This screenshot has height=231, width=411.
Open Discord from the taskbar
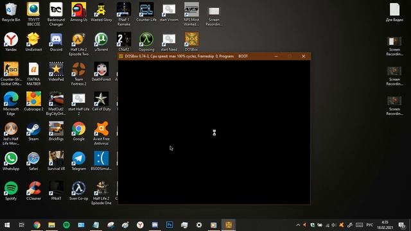[x=155, y=225]
